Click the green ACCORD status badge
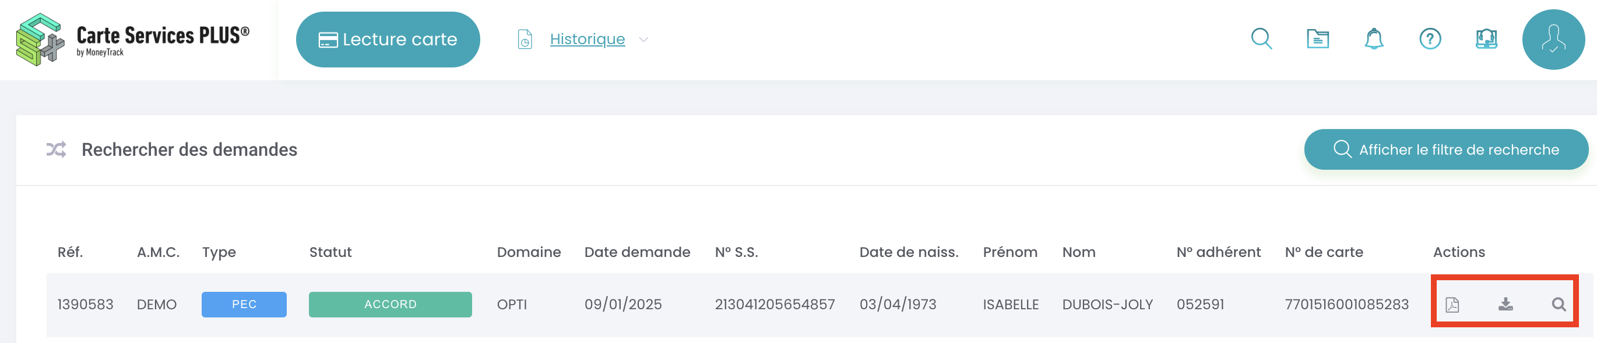The image size is (1597, 343). click(390, 305)
